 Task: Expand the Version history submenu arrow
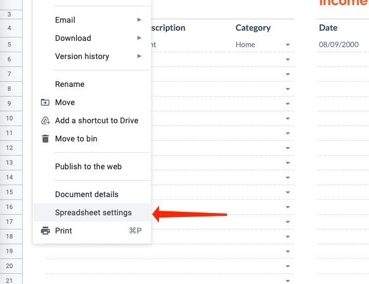[140, 56]
